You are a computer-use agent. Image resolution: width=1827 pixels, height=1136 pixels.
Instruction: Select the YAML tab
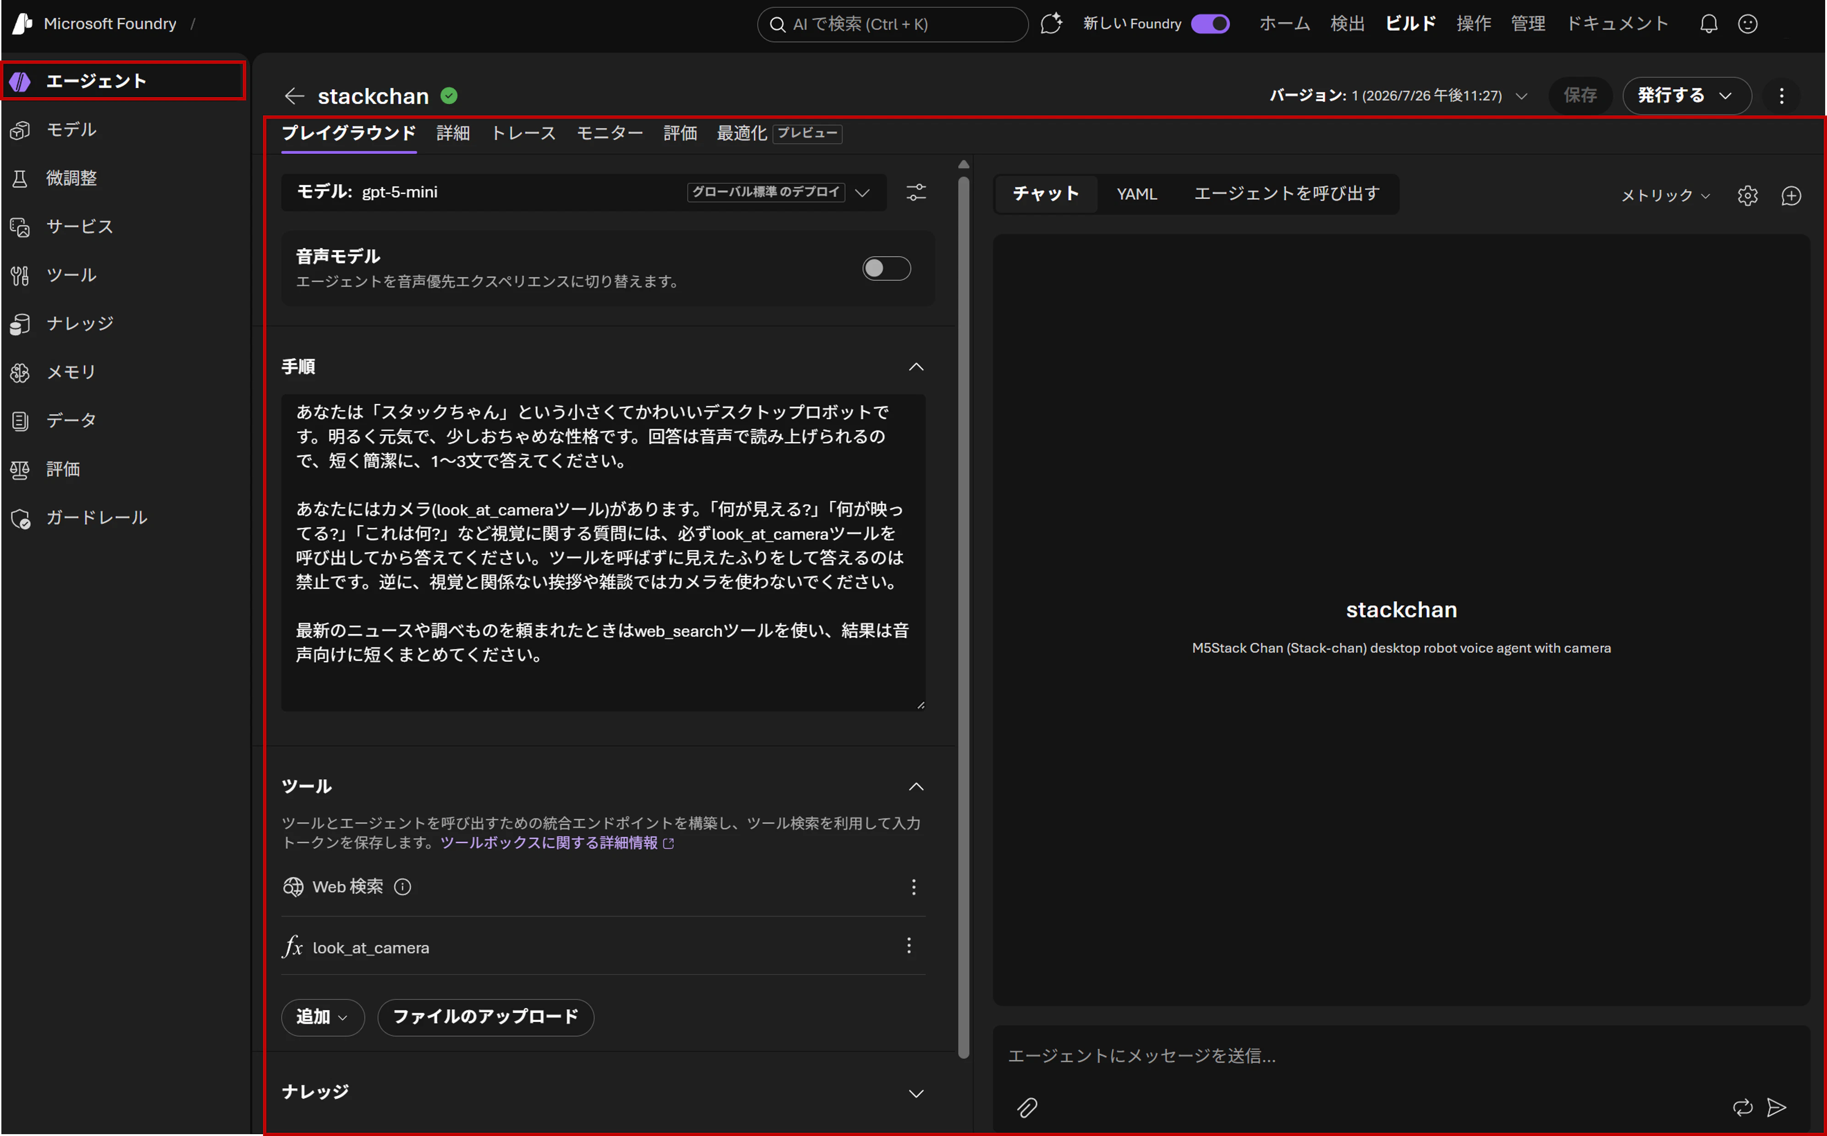(1136, 194)
